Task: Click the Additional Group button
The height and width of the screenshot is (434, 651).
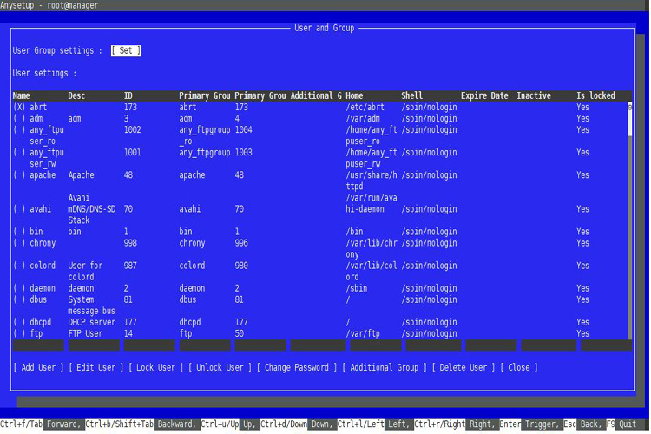Action: [x=385, y=367]
